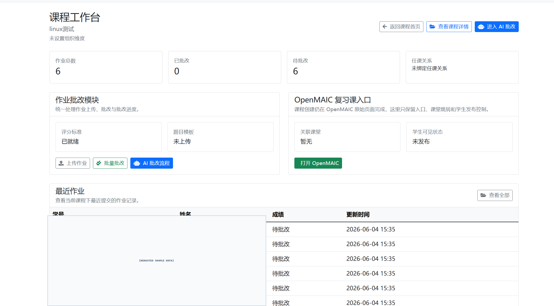Click the 评分标准 status 已就绪
This screenshot has height=306, width=554.
tap(70, 142)
